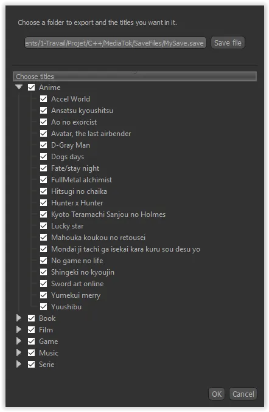The height and width of the screenshot is (412, 269).
Task: Select Kyoto Teramachi Sanjou no Holmes text
Action: (108, 215)
